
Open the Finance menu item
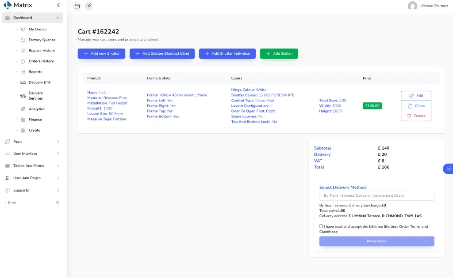pos(35,120)
